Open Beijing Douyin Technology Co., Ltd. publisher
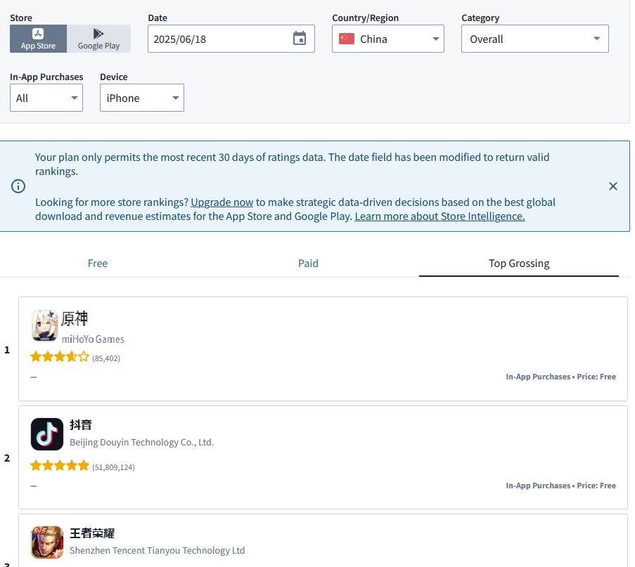 point(142,443)
